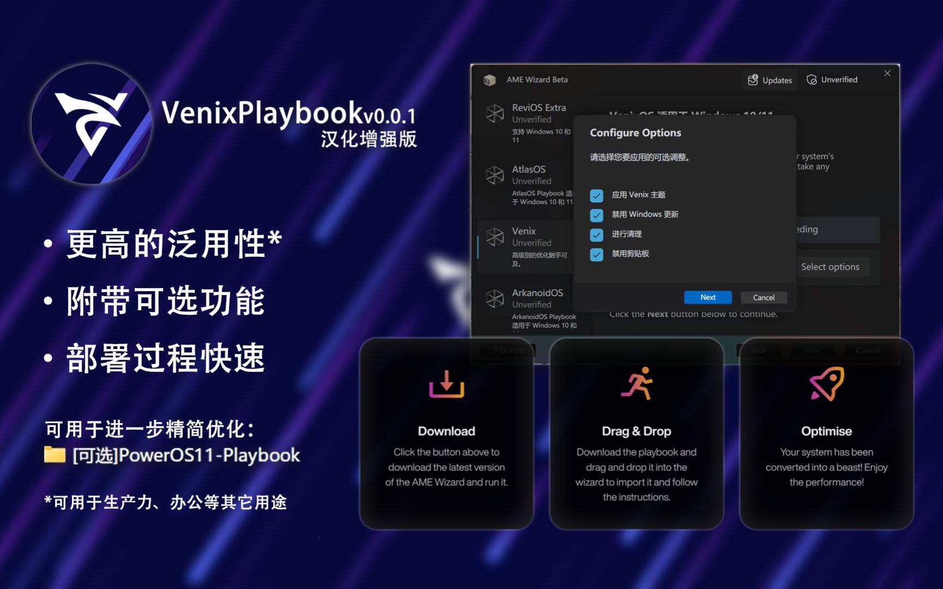Click the Drag & Drop card heading

(636, 431)
